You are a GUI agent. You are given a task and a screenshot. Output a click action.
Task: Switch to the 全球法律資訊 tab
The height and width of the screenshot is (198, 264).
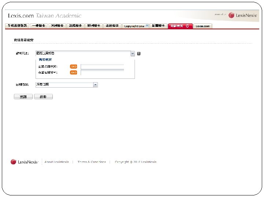point(17,26)
